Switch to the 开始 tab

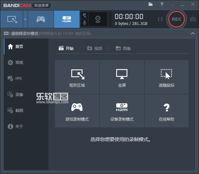click(x=66, y=48)
